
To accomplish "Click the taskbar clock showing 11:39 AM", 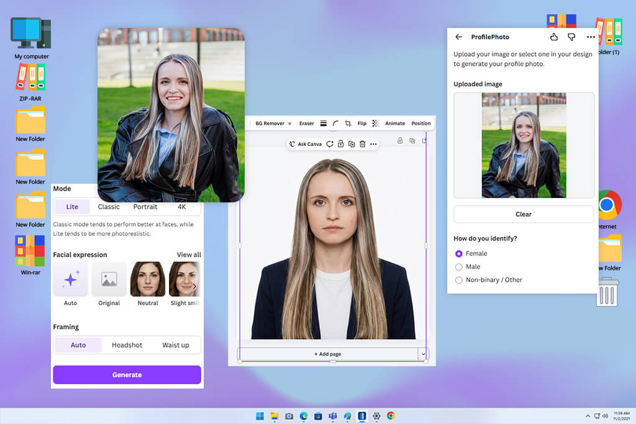I will [x=621, y=416].
